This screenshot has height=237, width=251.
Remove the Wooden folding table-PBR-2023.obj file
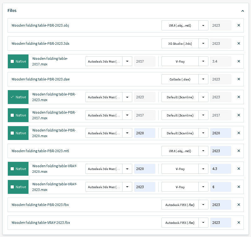tap(238, 25)
